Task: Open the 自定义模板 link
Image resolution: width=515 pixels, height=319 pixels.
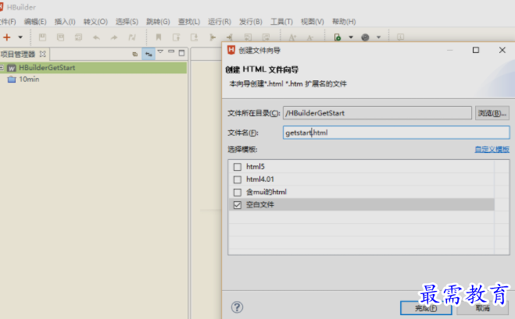Action: (492, 150)
